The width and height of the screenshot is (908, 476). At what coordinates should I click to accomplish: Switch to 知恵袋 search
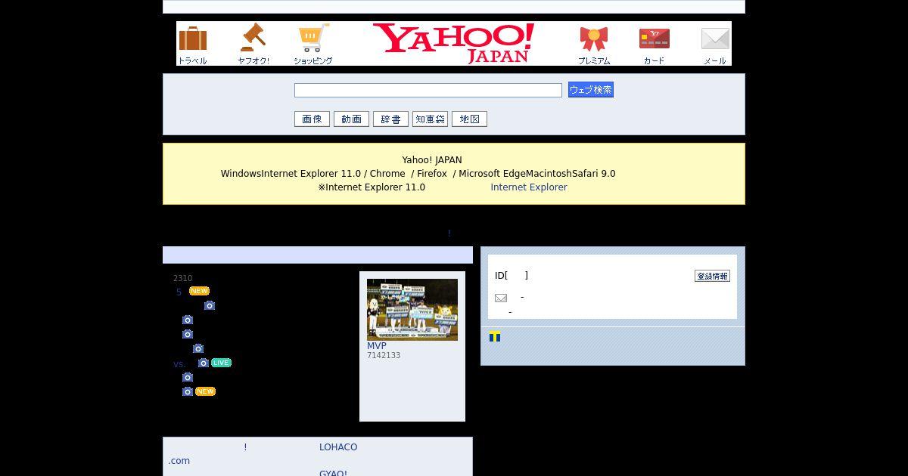click(430, 119)
